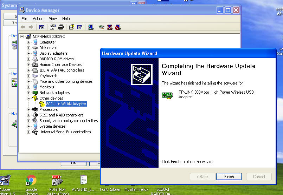
Task: Expand the Processors category
Action: (28, 109)
